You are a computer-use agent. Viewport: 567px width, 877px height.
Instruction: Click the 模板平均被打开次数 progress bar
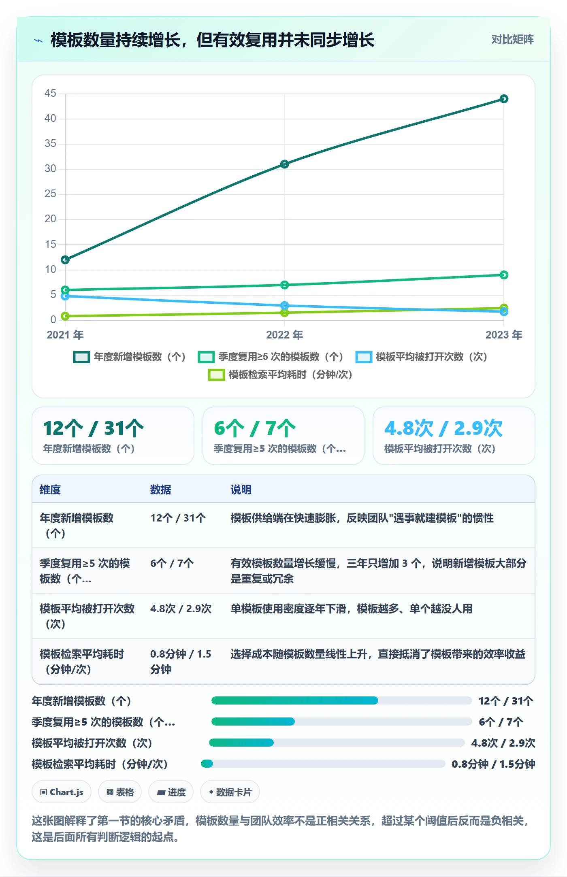point(337,743)
